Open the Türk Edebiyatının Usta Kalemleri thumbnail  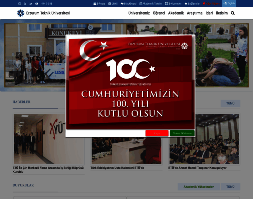click(x=126, y=151)
